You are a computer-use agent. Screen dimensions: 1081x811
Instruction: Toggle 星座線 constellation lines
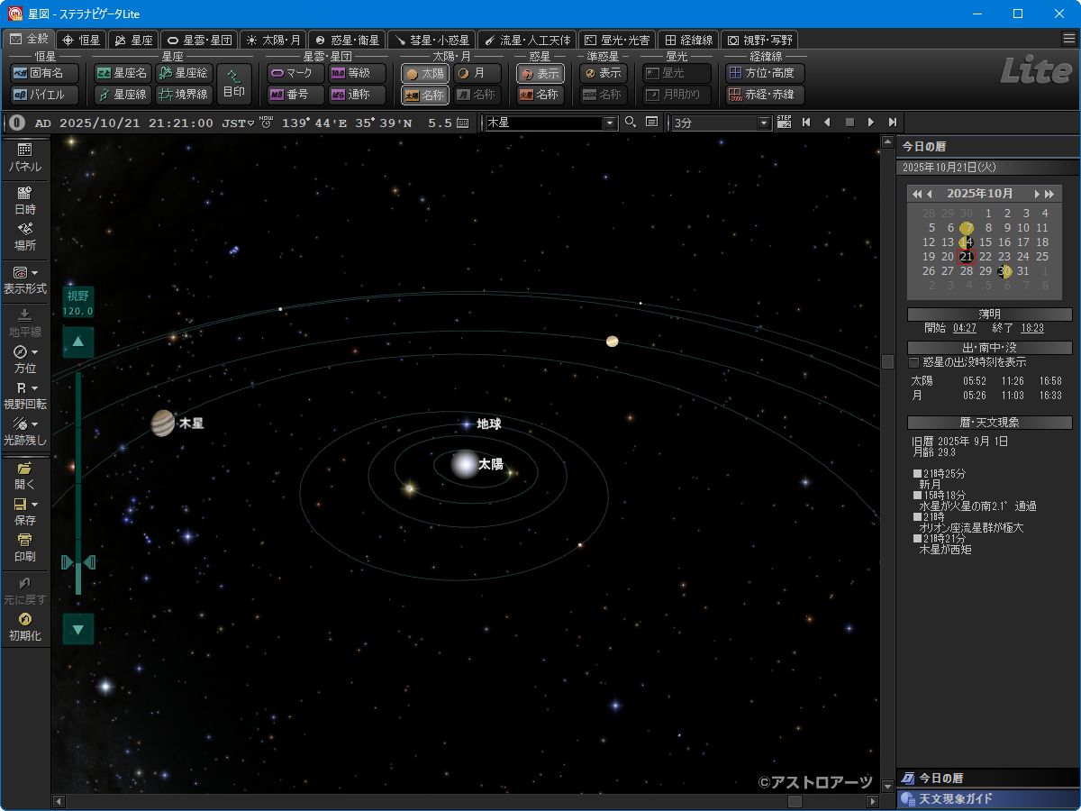[x=123, y=95]
